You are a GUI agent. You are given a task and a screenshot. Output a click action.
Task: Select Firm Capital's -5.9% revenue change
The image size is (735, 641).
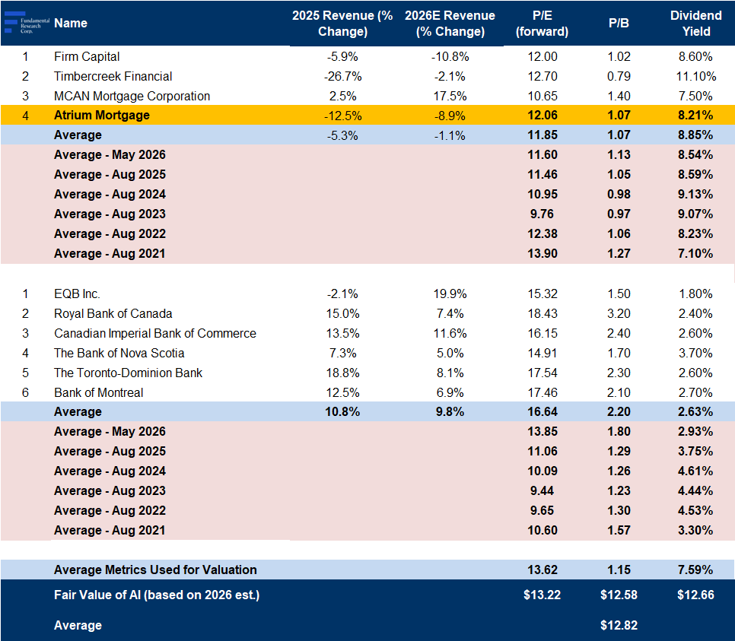point(342,57)
